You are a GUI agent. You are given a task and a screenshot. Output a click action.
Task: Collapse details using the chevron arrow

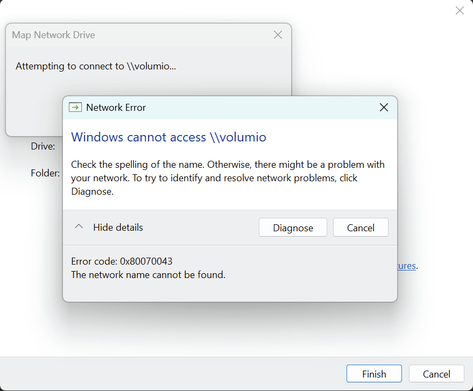pos(79,227)
